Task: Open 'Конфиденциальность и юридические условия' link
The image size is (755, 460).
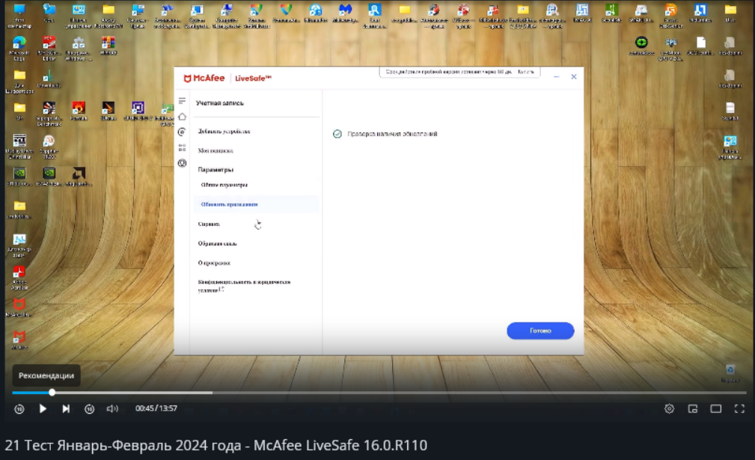Action: pyautogui.click(x=244, y=286)
